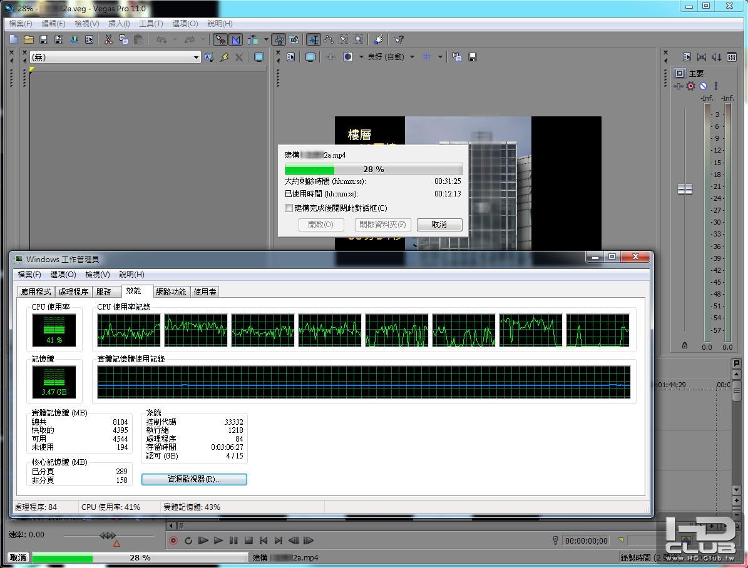Screen dimensions: 748x568
Task: Toggle Automatic Crossfades icon
Action: [235, 39]
